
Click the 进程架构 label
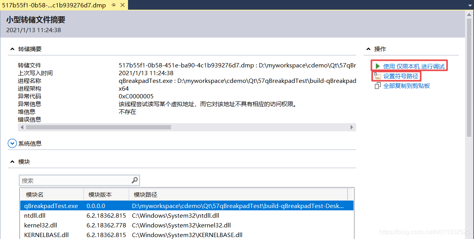click(29, 88)
